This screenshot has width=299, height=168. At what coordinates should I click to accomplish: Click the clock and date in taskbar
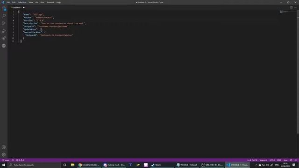pyautogui.click(x=285, y=165)
